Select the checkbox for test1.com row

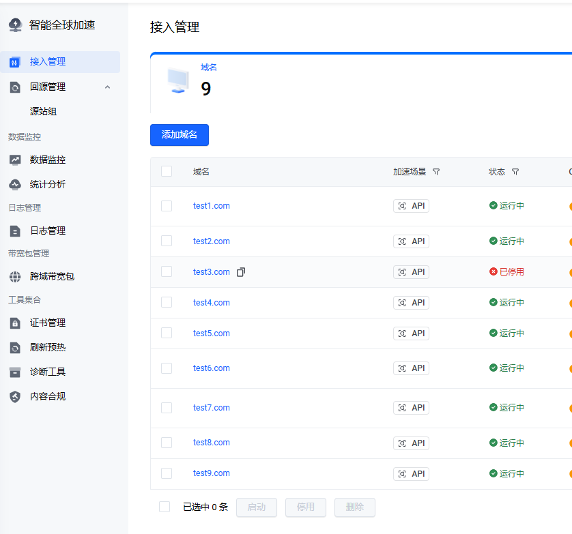point(167,206)
